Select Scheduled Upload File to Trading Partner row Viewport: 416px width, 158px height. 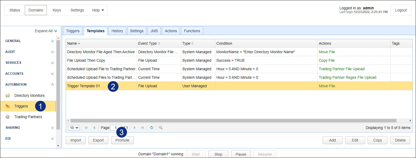[239, 69]
